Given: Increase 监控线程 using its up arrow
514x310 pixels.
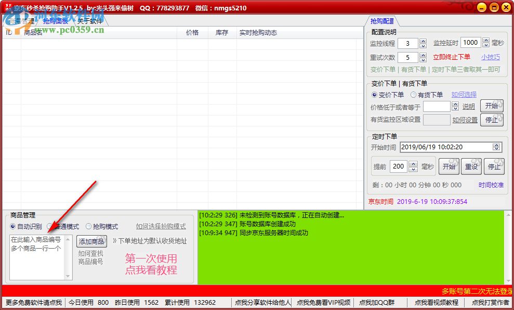Looking at the screenshot, I should 423,41.
